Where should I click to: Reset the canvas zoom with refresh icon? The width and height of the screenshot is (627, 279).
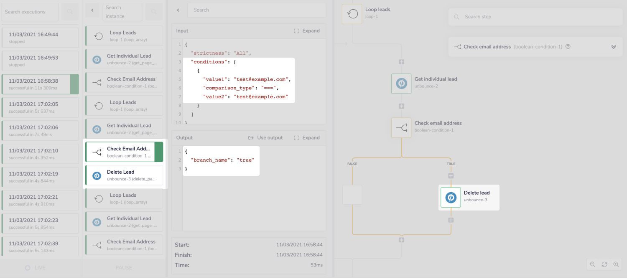(x=604, y=264)
